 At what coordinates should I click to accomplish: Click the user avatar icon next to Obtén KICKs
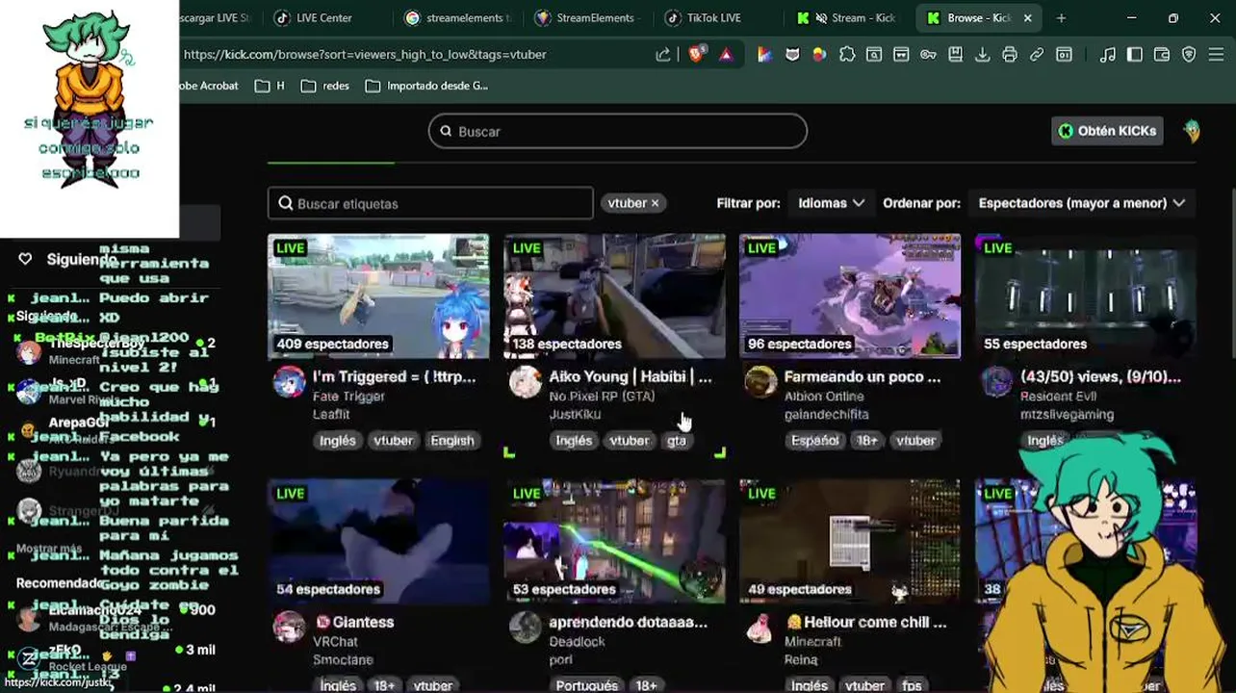(1192, 132)
